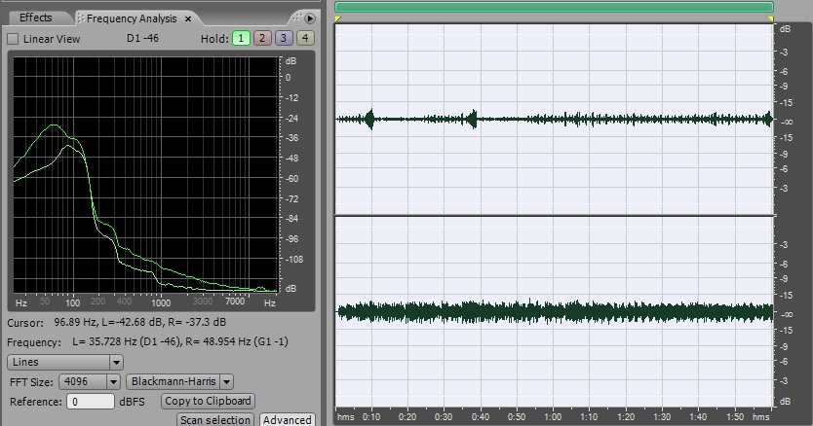Toggle Hold button 2
This screenshot has width=813, height=426.
(x=262, y=38)
